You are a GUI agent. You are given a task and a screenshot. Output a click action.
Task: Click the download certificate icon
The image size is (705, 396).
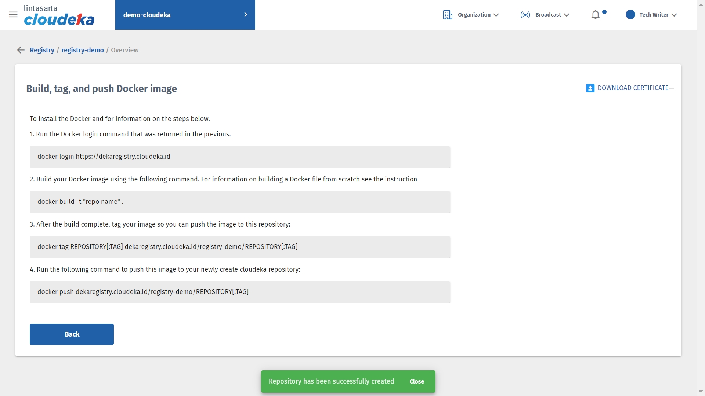[x=590, y=88]
